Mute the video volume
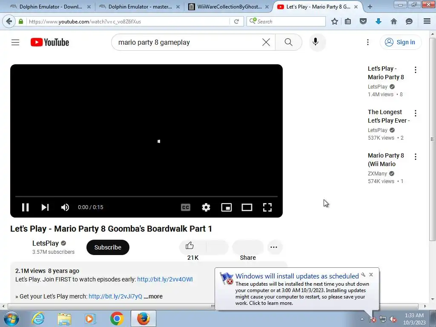Viewport: 436px width, 327px height. [x=65, y=207]
